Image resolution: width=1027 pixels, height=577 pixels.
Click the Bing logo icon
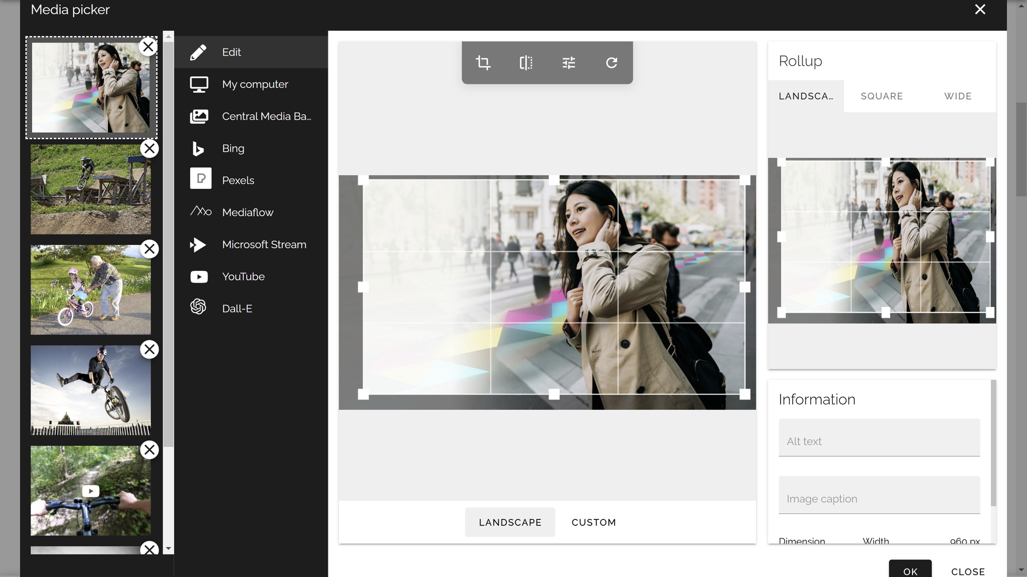click(x=198, y=148)
